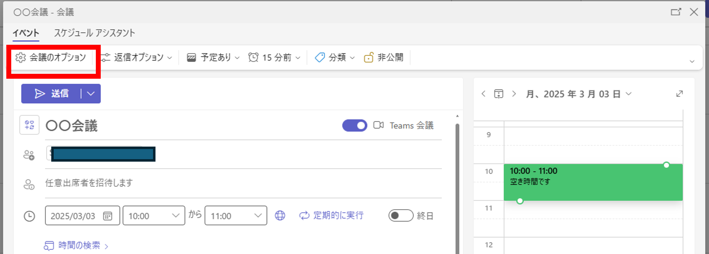Open 会議のオプション meeting options

coord(51,57)
